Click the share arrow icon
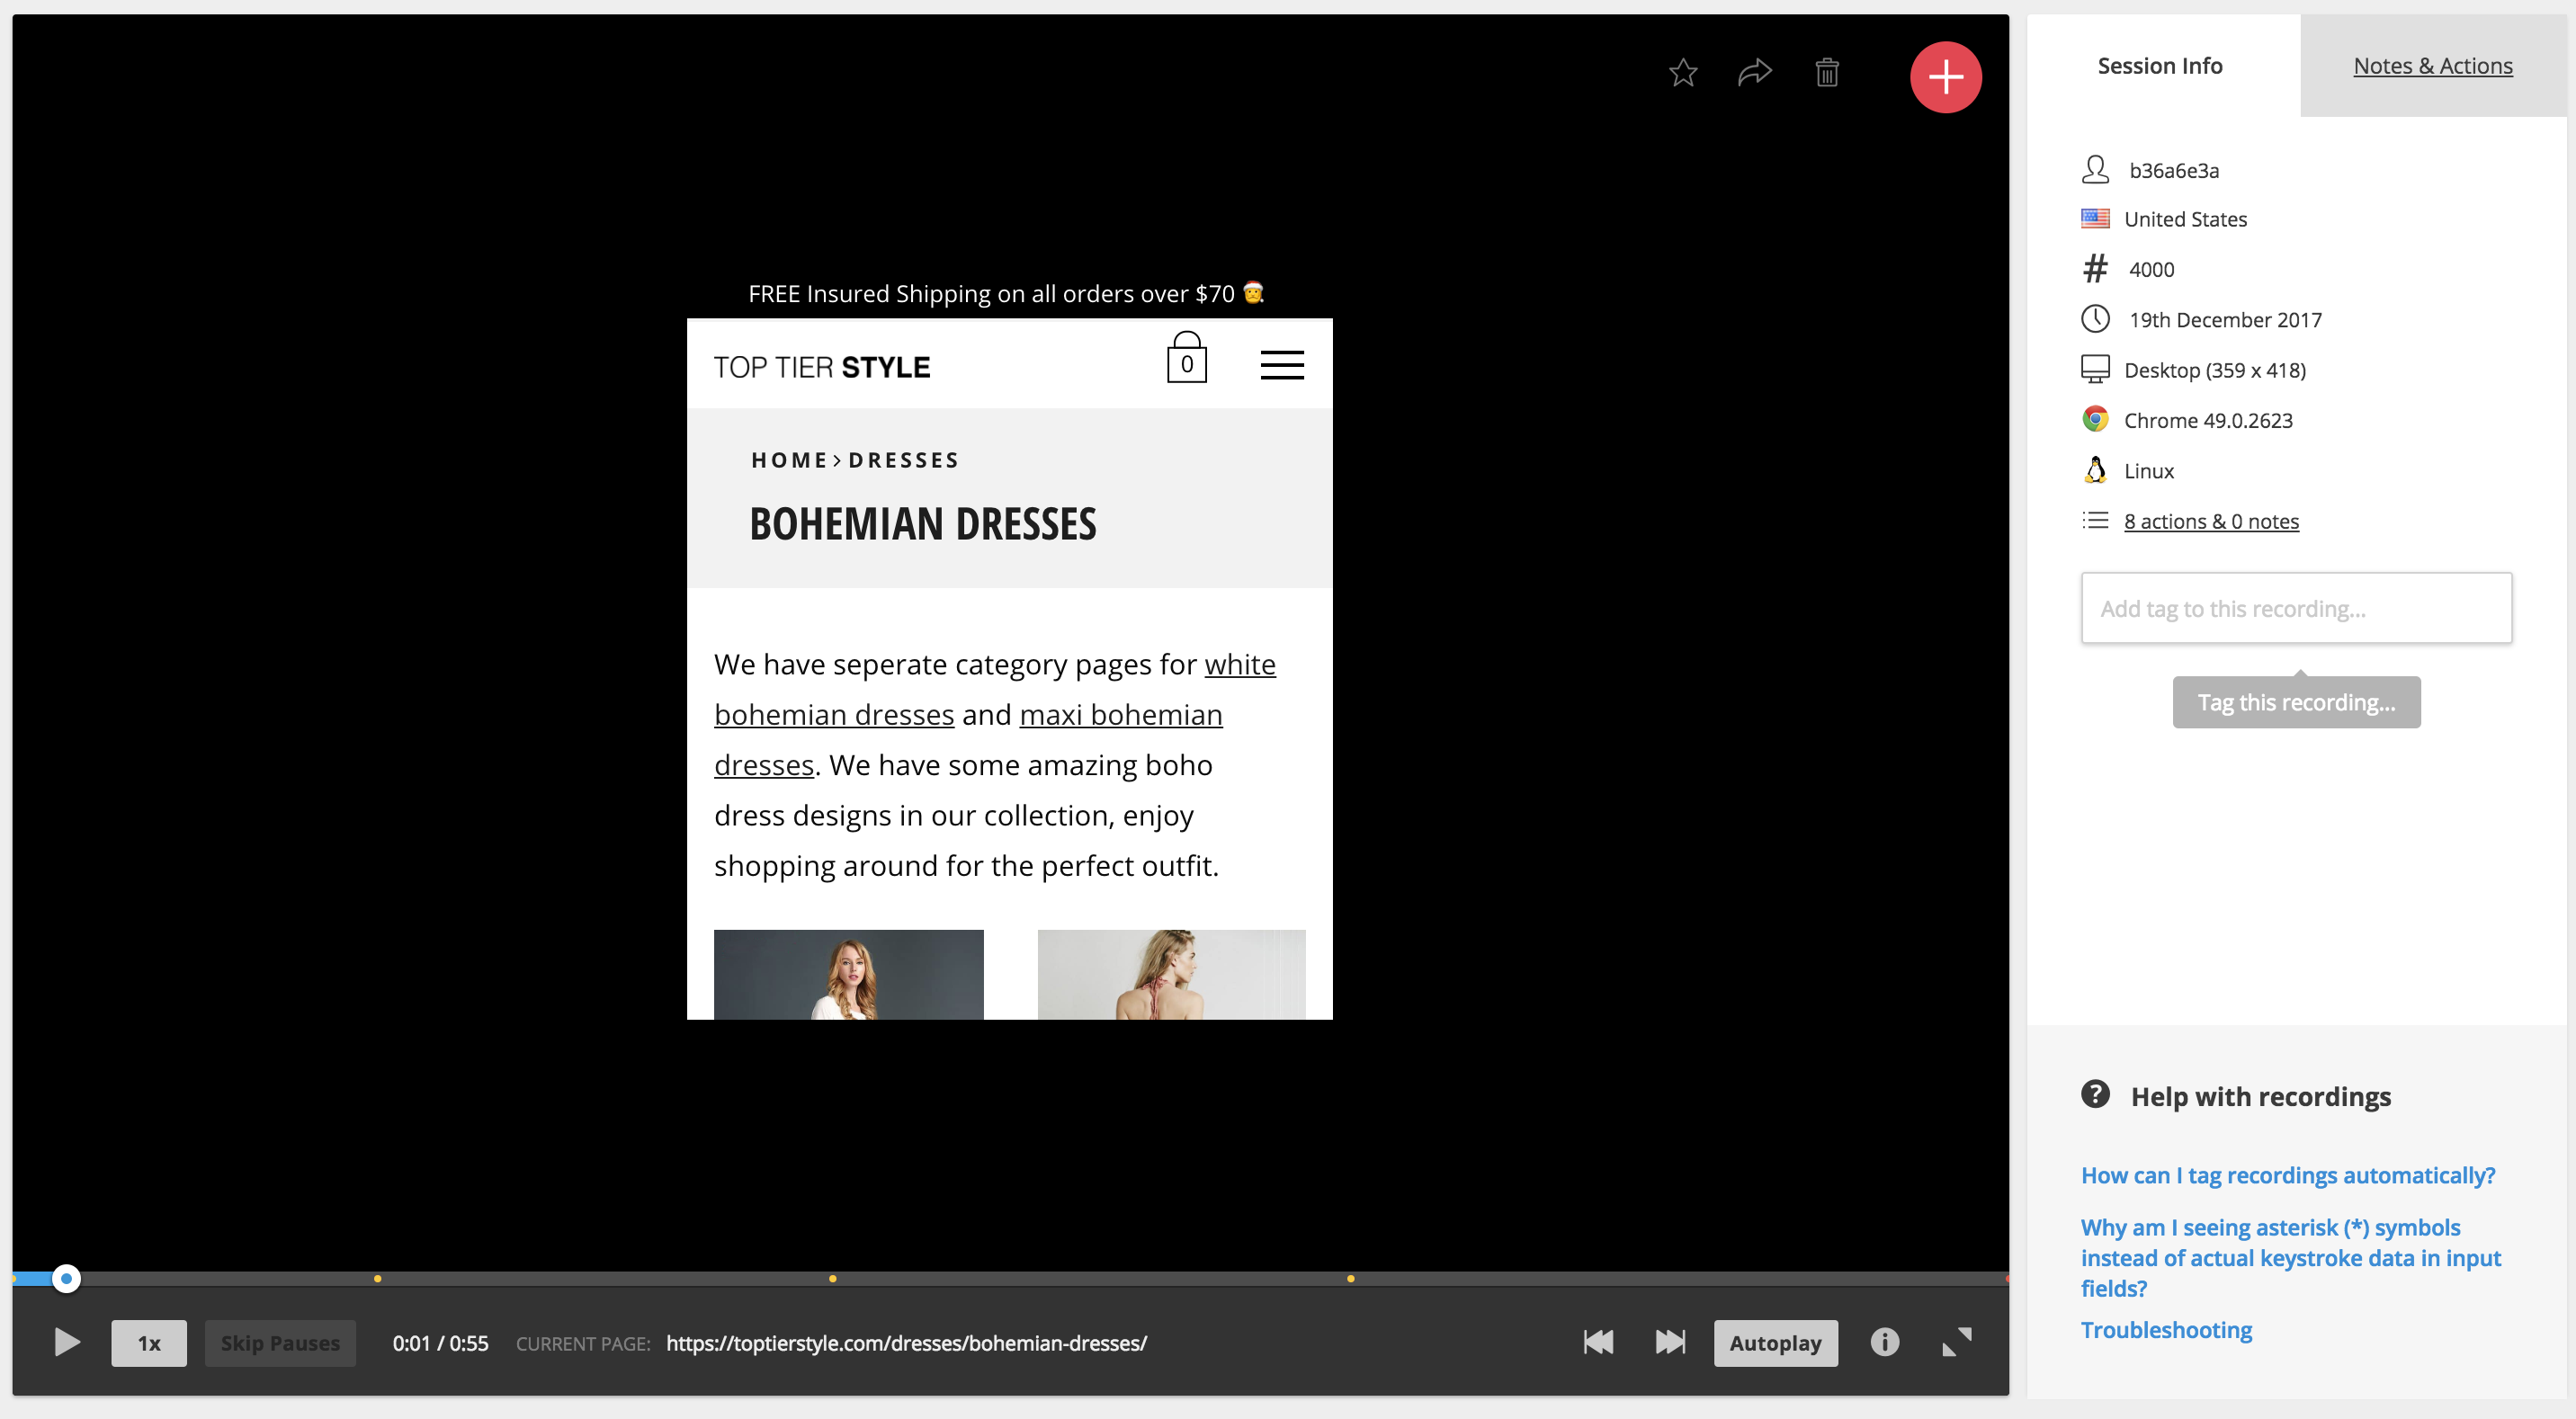This screenshot has height=1419, width=2576. [x=1755, y=72]
